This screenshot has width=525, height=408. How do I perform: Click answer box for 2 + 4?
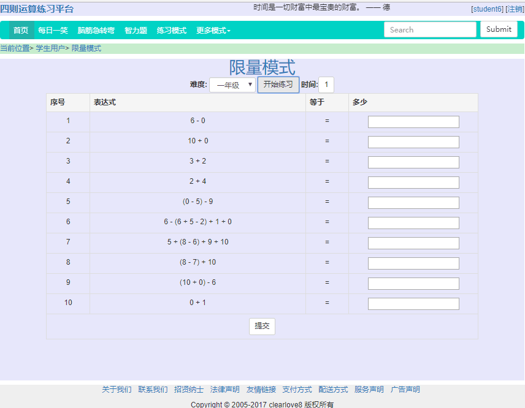tap(413, 183)
